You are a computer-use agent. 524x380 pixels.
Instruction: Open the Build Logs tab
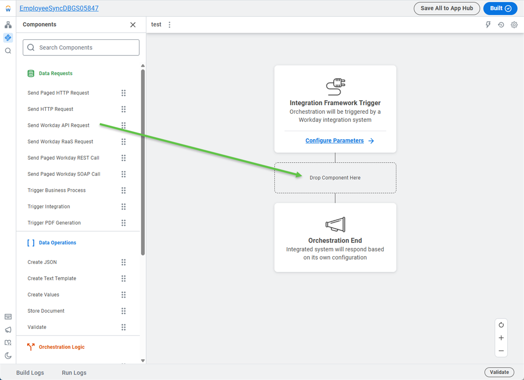[30, 373]
